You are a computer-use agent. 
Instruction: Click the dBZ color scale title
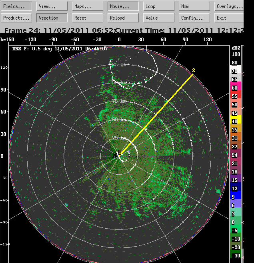pos(236,48)
